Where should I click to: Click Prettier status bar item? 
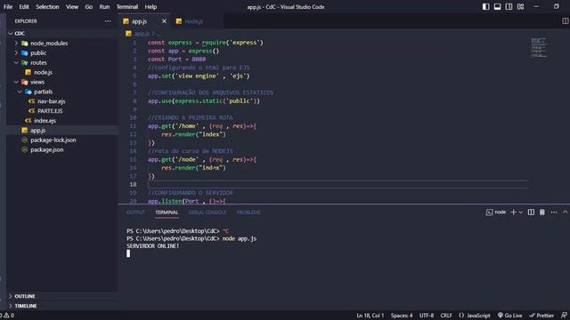click(541, 316)
